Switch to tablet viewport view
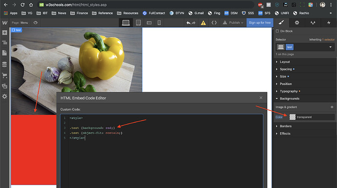The height and width of the screenshot is (188, 337). pyautogui.click(x=138, y=22)
